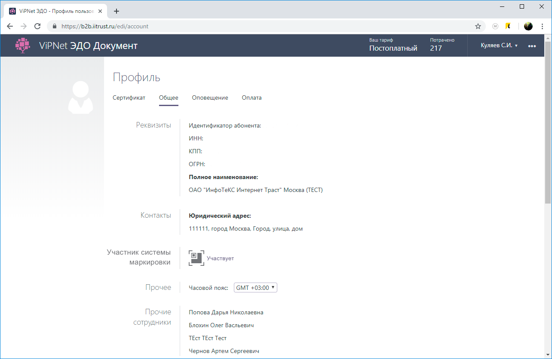Click the browser profile avatar icon
552x359 pixels.
pos(528,26)
